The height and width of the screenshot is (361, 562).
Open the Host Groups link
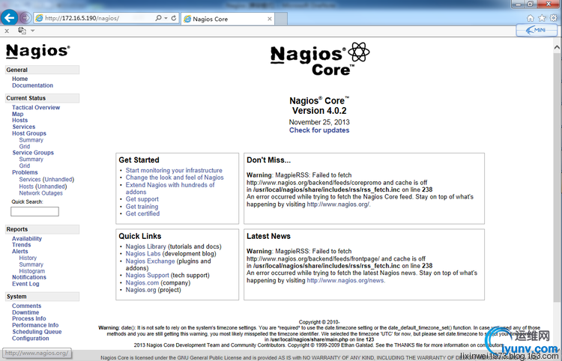tap(29, 133)
